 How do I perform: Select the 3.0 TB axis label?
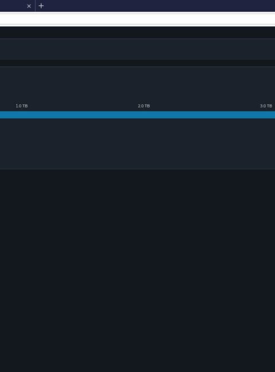coord(266,106)
